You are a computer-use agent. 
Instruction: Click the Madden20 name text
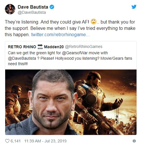click(x=54, y=47)
